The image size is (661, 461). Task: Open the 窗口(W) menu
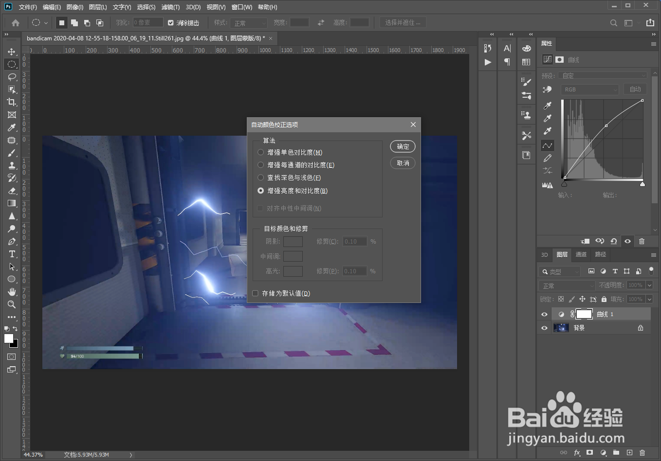(x=242, y=7)
